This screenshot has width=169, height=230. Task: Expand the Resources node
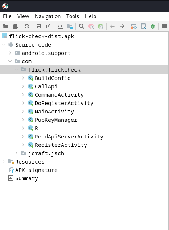coord(4,161)
